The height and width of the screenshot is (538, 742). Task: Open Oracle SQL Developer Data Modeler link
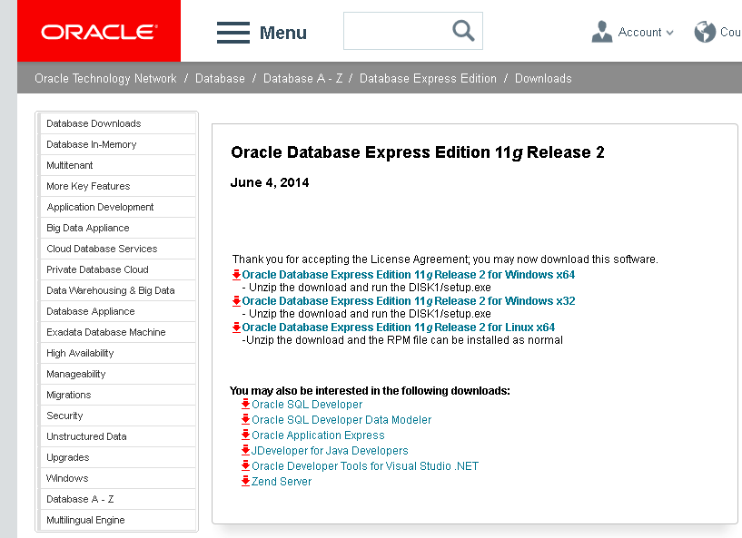(x=341, y=420)
